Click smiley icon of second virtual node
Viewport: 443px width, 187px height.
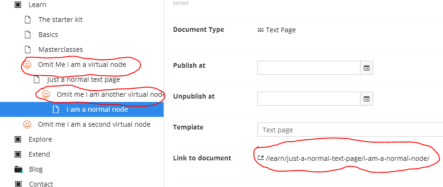point(27,124)
